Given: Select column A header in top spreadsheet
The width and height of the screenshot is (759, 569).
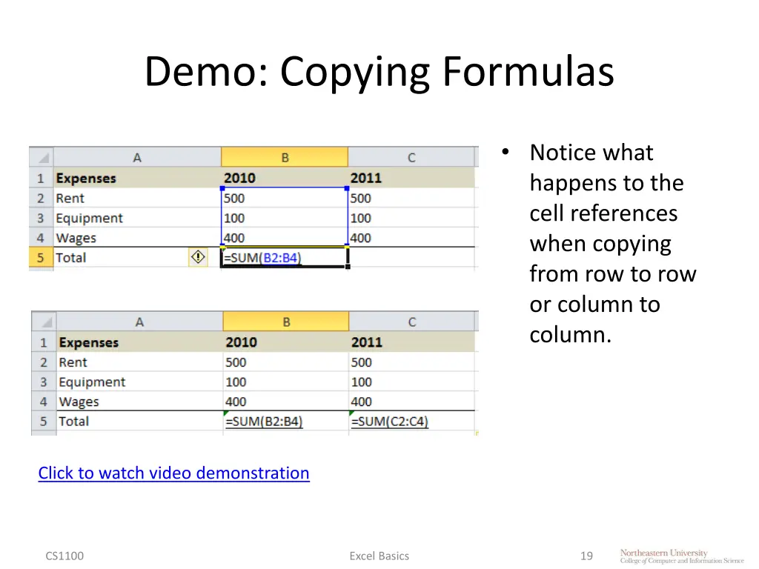Looking at the screenshot, I should [x=137, y=158].
